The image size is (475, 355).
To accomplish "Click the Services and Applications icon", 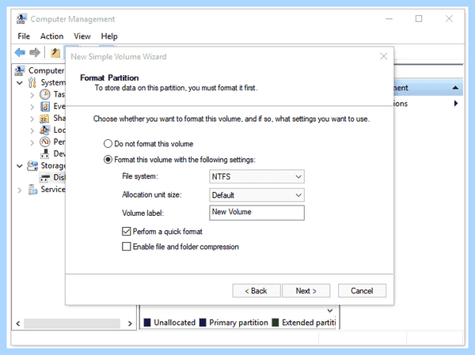I will point(32,190).
